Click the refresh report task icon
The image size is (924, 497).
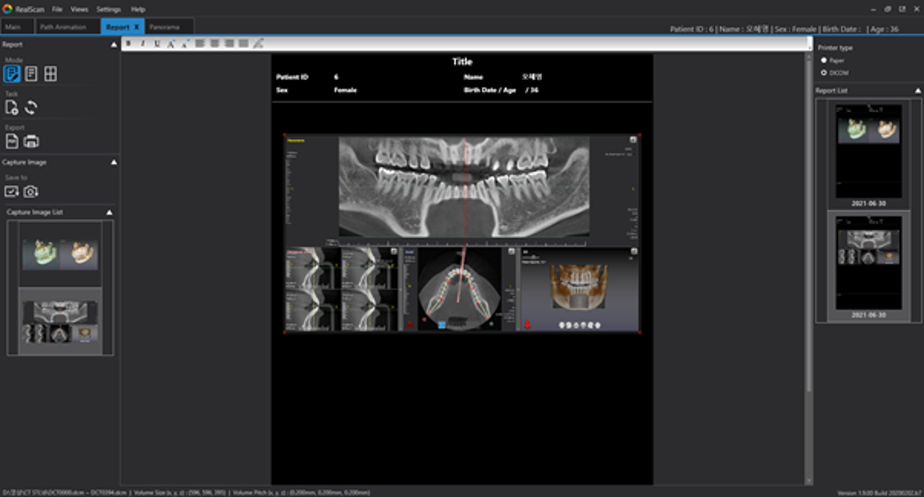point(31,108)
